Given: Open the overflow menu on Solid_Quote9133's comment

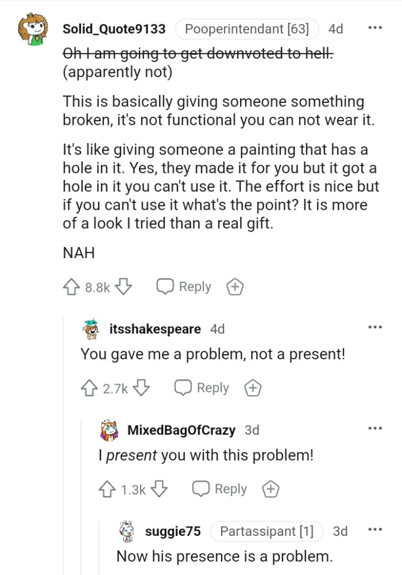Looking at the screenshot, I should coord(375,28).
